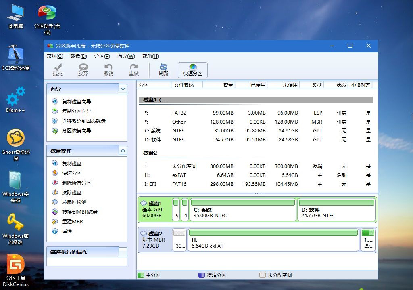Collapse the 磁盘操作 panel
Viewport: 413px width, 290px height.
(x=122, y=150)
